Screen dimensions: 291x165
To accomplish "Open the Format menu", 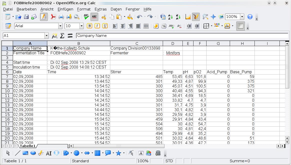I will [x=84, y=9].
